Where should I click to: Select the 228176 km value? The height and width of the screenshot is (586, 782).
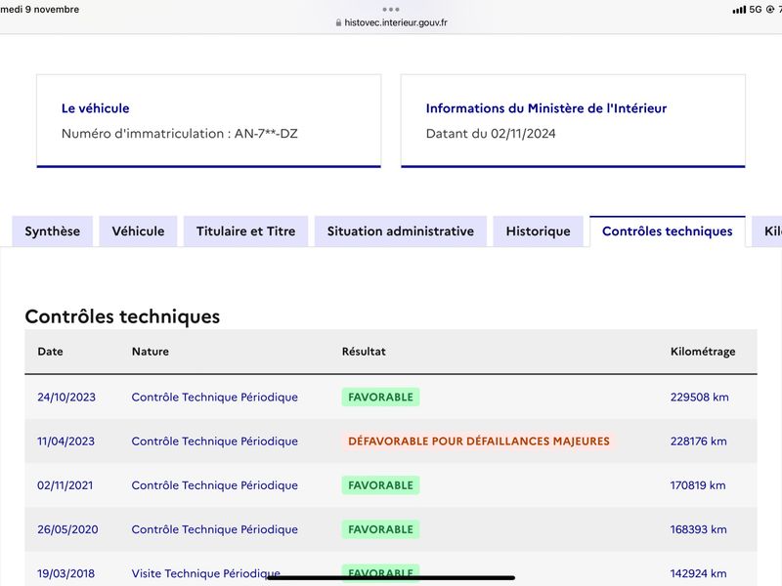[698, 441]
